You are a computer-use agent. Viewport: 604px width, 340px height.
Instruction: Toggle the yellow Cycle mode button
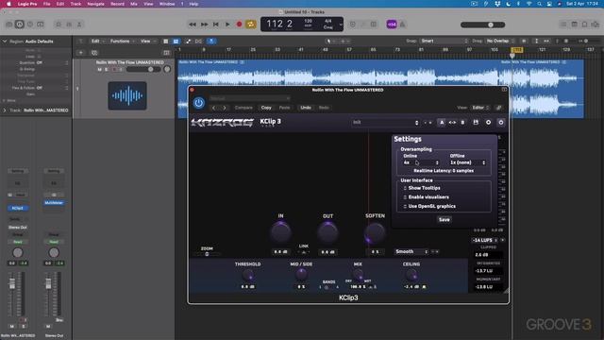tap(251, 25)
